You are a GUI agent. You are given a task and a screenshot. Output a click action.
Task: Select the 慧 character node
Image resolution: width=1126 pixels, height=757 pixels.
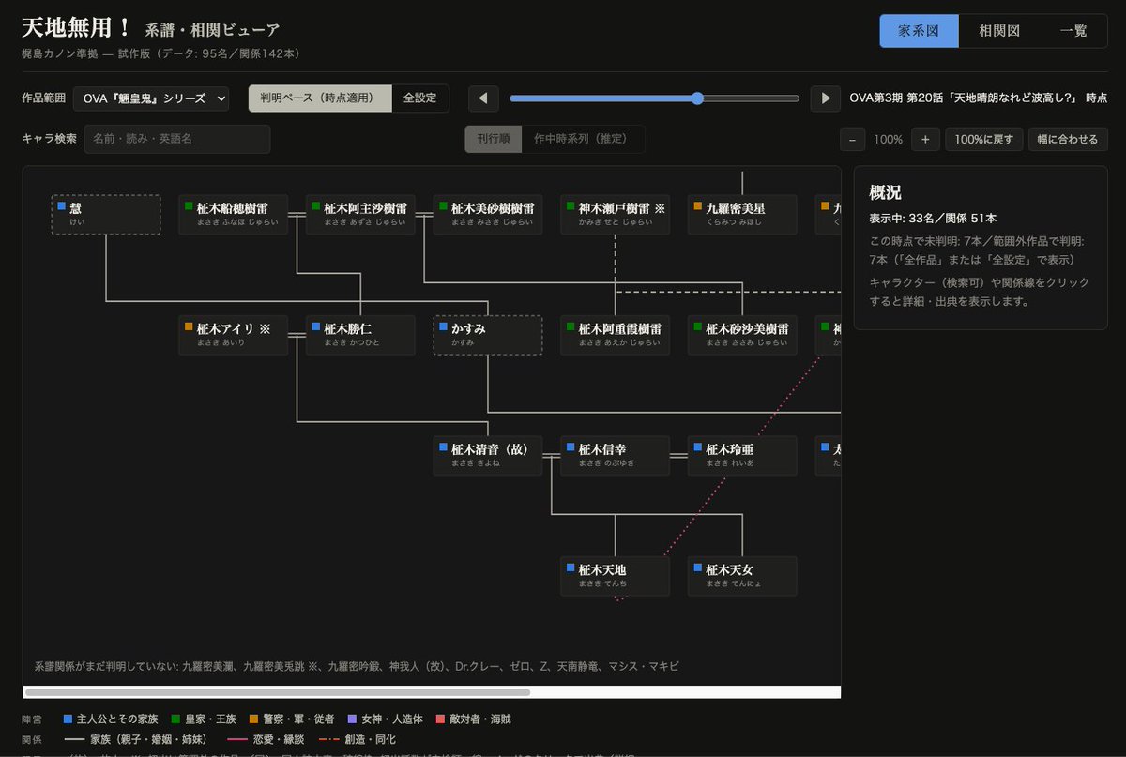tap(106, 215)
